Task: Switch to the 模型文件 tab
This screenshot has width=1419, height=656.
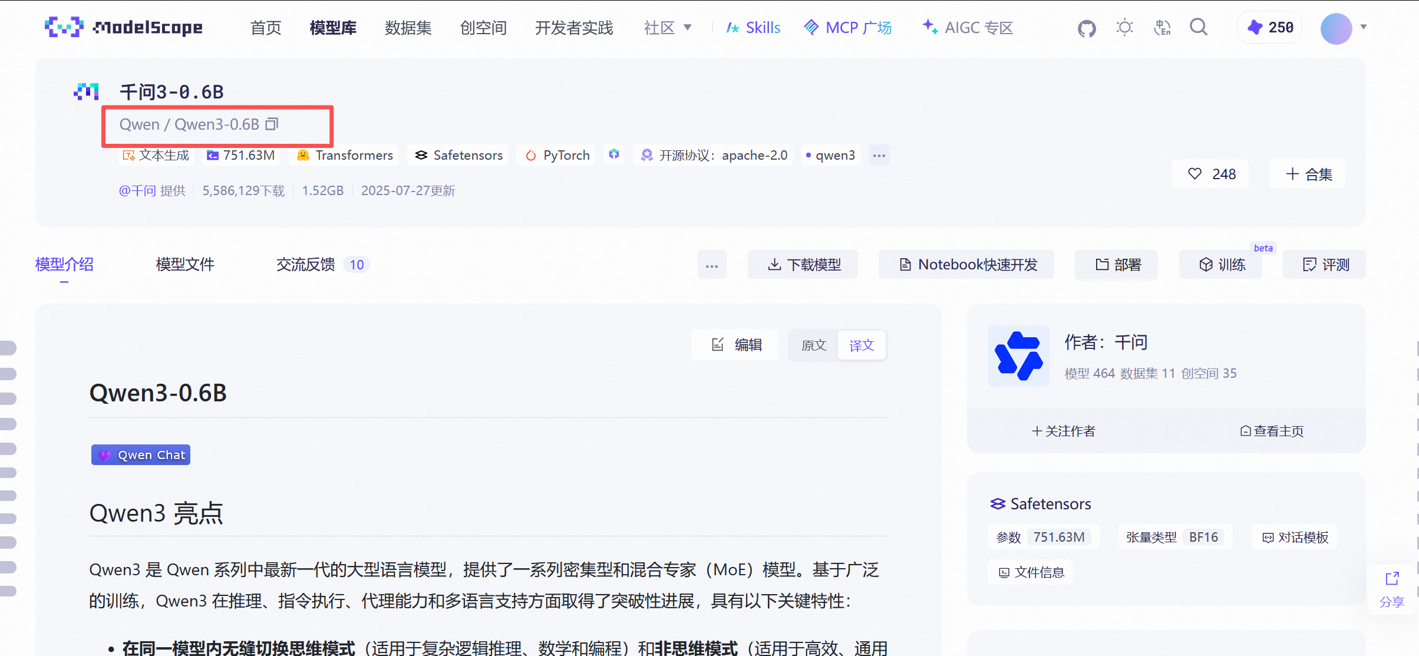Action: pos(185,265)
